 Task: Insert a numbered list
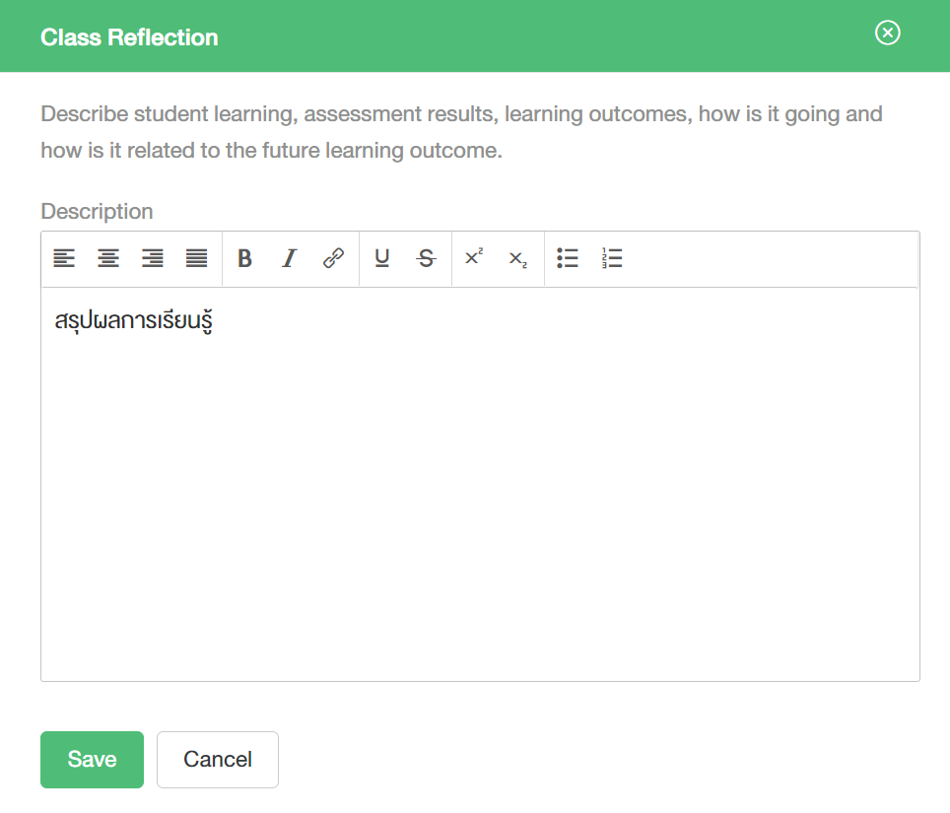(612, 258)
